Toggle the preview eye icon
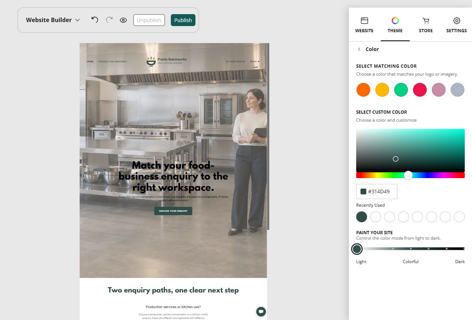The height and width of the screenshot is (320, 472). (x=123, y=20)
